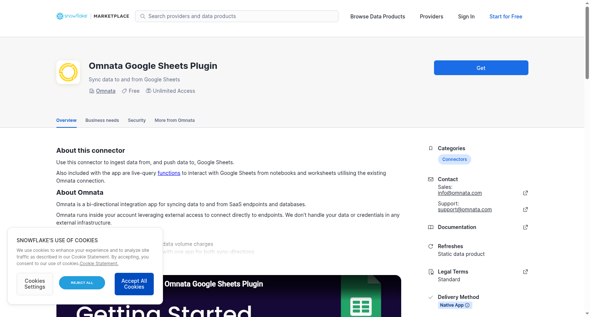Viewport: 590px width, 317px height.
Task: Click the page vertical scrollbar
Action: click(587, 42)
